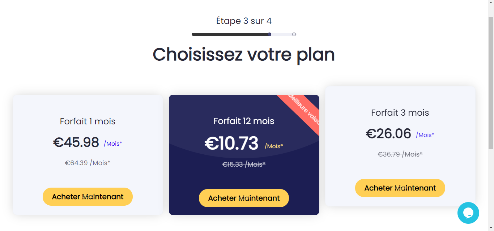Image resolution: width=494 pixels, height=231 pixels.
Task: Click the current step dot on progress bar
Action: (270, 34)
